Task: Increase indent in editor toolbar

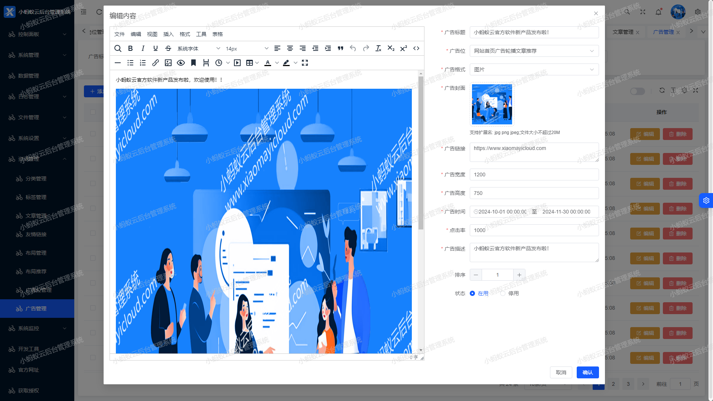Action: point(328,48)
